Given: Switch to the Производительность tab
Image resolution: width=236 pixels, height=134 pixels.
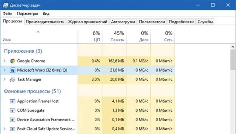Looking at the screenshot, I should [x=45, y=22].
